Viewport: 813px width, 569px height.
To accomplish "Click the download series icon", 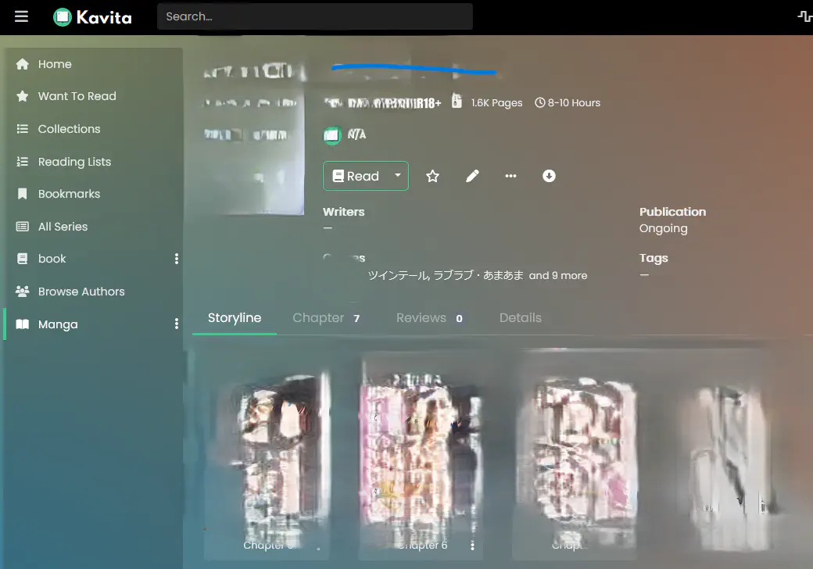I will pos(549,176).
